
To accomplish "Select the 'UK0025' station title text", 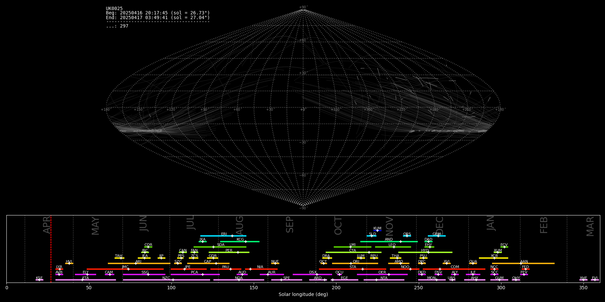I will tap(114, 9).
